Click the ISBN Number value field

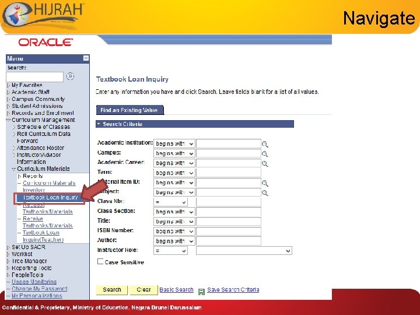(x=229, y=231)
